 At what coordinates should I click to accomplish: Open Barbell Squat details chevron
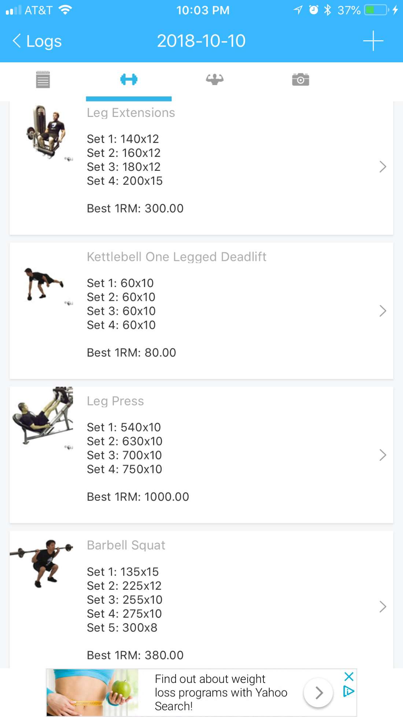coord(382,607)
